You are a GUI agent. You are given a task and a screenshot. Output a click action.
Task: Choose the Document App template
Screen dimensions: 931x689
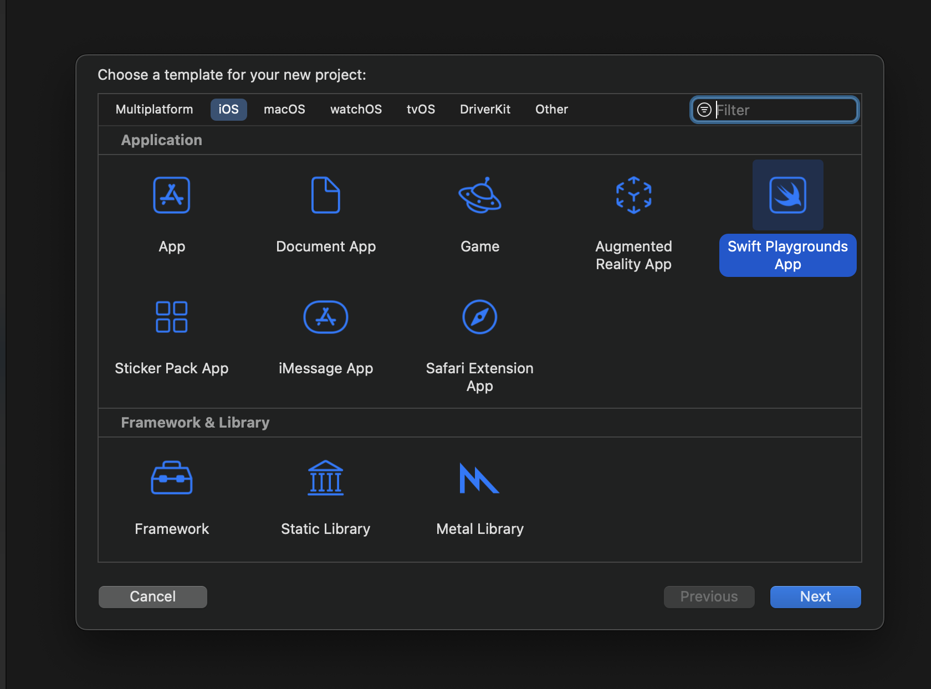pos(325,196)
